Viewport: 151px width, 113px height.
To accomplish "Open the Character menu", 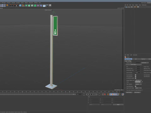I will [x=8, y=3].
